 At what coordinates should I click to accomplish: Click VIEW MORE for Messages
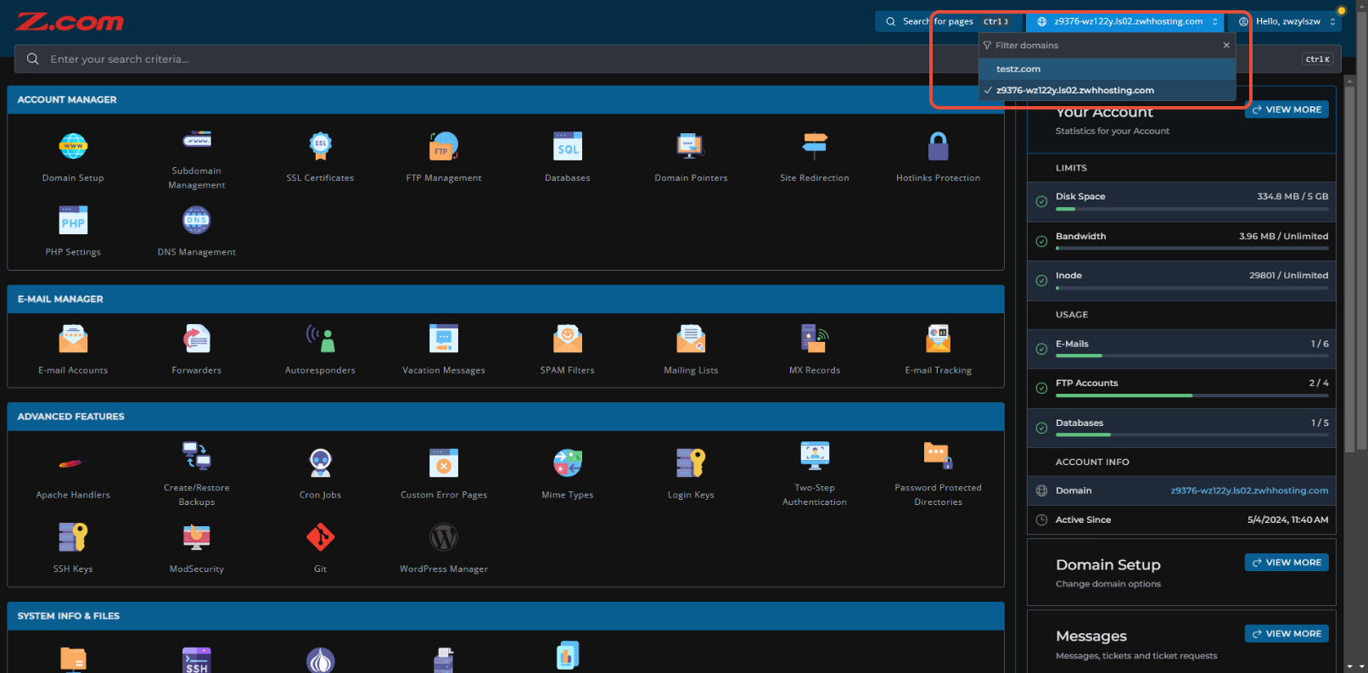1287,633
